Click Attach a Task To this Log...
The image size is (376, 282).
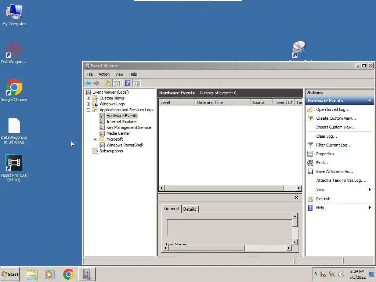pos(340,180)
